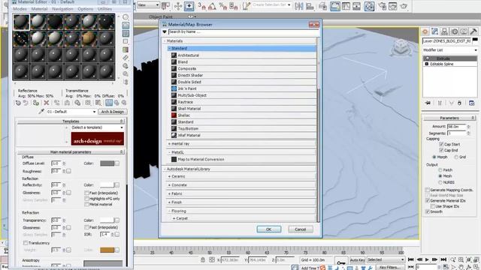This screenshot has height=270, width=481.
Task: Expand the Fabric category
Action: click(x=169, y=193)
